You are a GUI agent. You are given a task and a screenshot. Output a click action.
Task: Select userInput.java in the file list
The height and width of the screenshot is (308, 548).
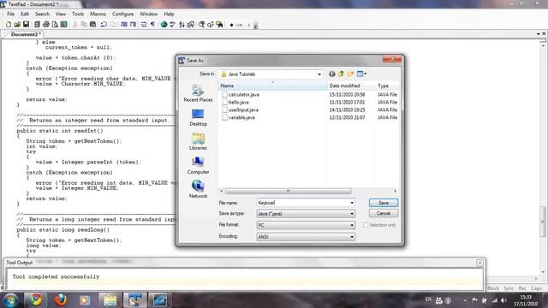point(243,110)
